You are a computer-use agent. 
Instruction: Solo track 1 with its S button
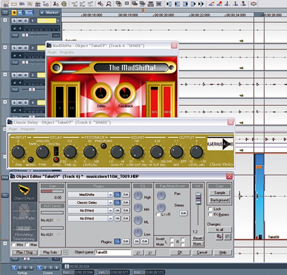pos(14,21)
